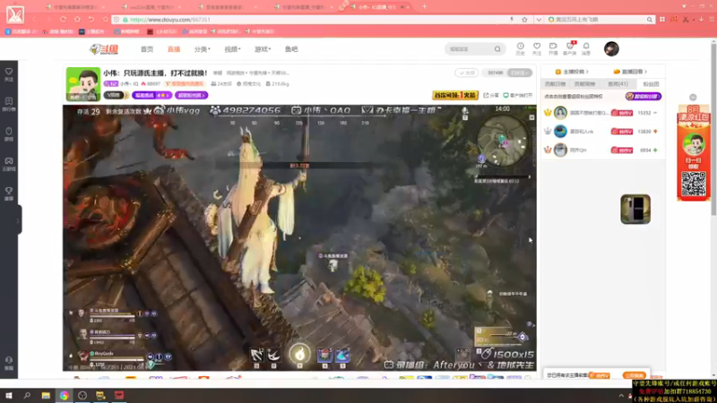The width and height of the screenshot is (717, 403).
Task: Go to 首页 in the Douyu navigation
Action: pos(147,49)
